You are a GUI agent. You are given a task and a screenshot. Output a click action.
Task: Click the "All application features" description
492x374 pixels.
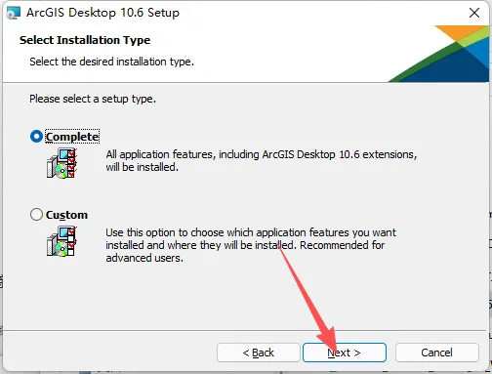tap(262, 160)
